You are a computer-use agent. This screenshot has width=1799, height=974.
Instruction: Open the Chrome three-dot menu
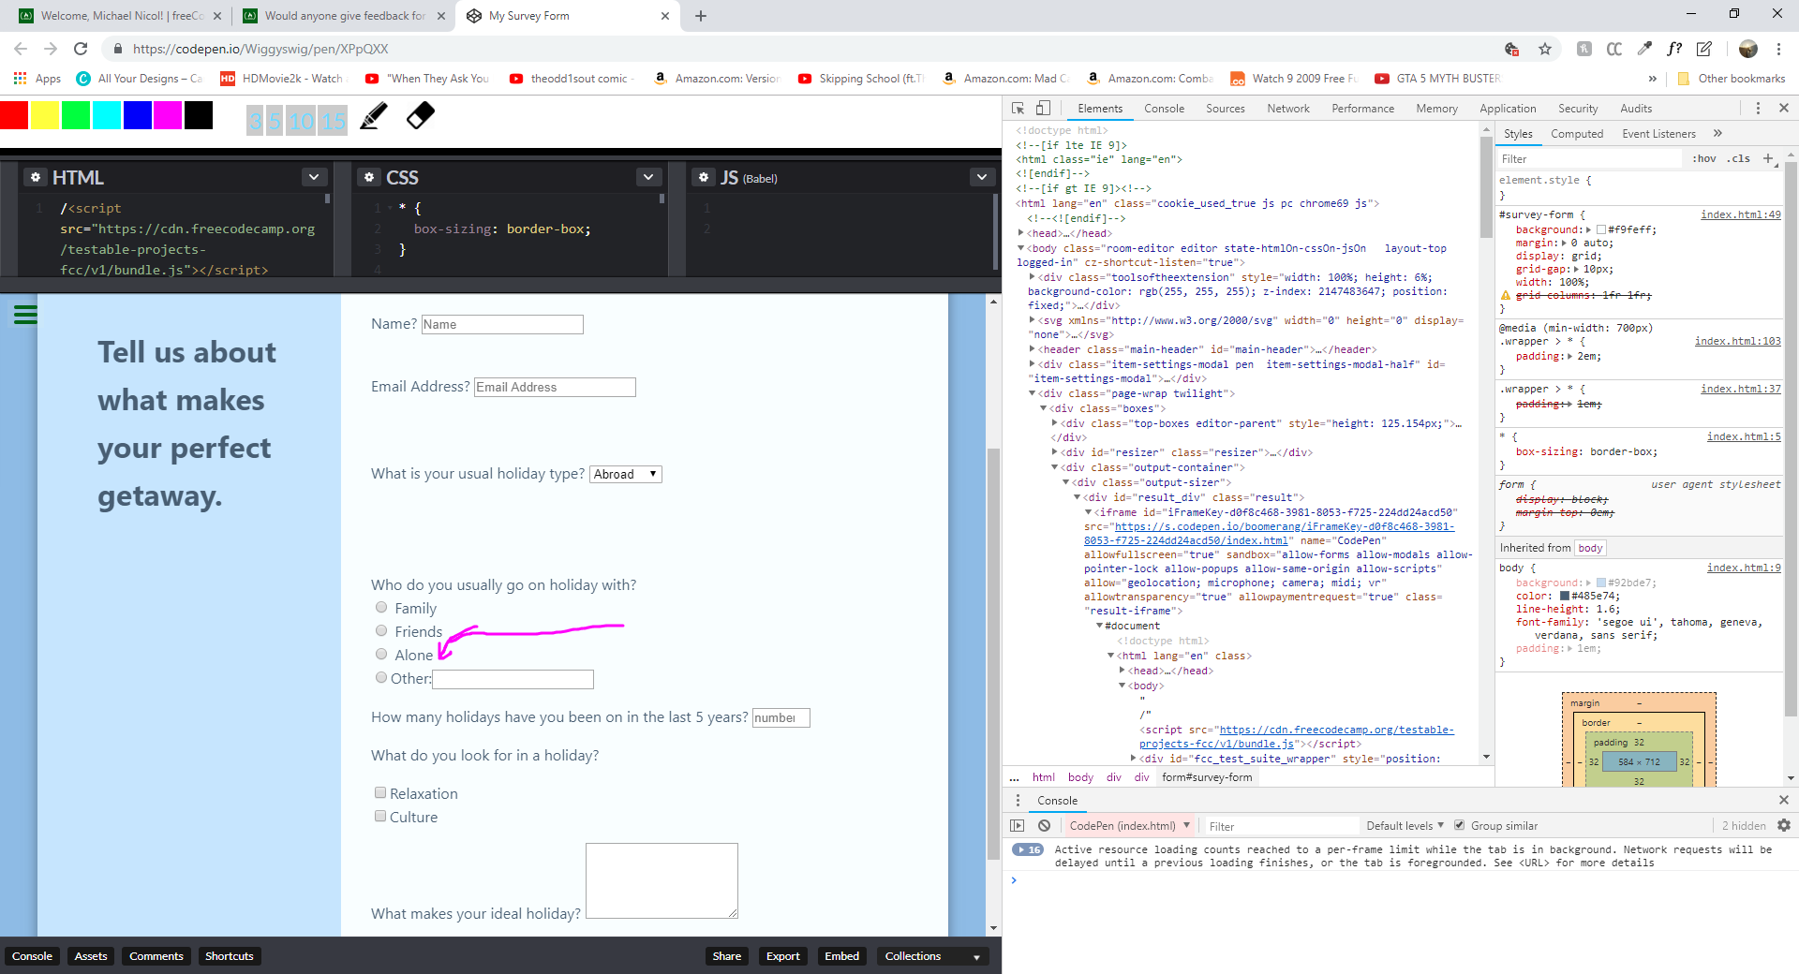tap(1778, 49)
